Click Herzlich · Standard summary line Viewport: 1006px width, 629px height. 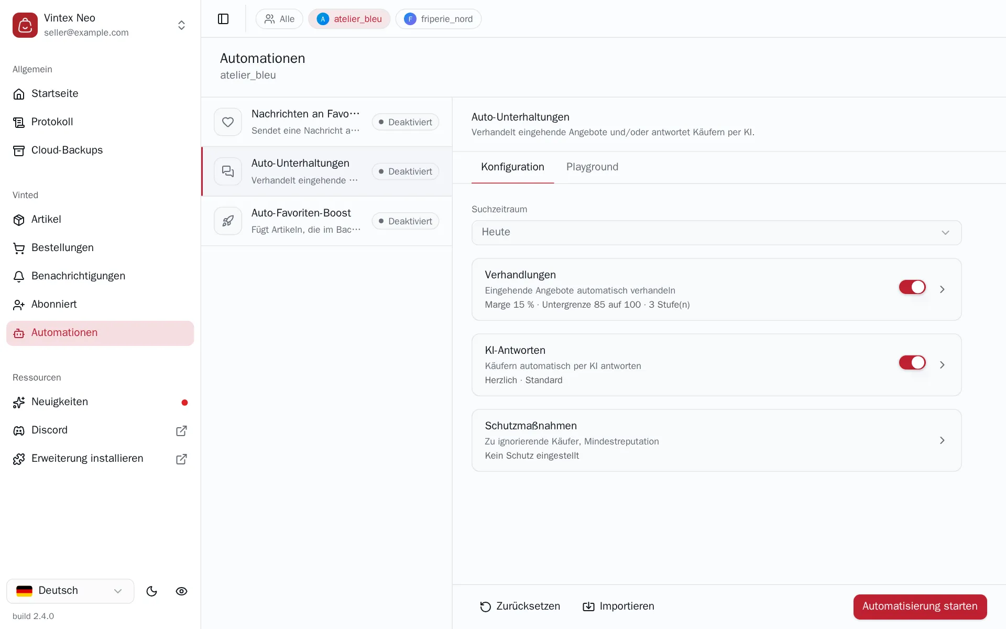coord(523,380)
